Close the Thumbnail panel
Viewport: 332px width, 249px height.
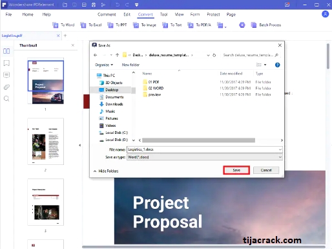(73, 45)
